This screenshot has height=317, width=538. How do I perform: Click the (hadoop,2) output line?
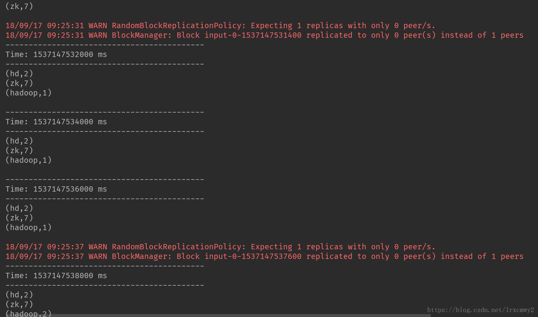click(28, 313)
